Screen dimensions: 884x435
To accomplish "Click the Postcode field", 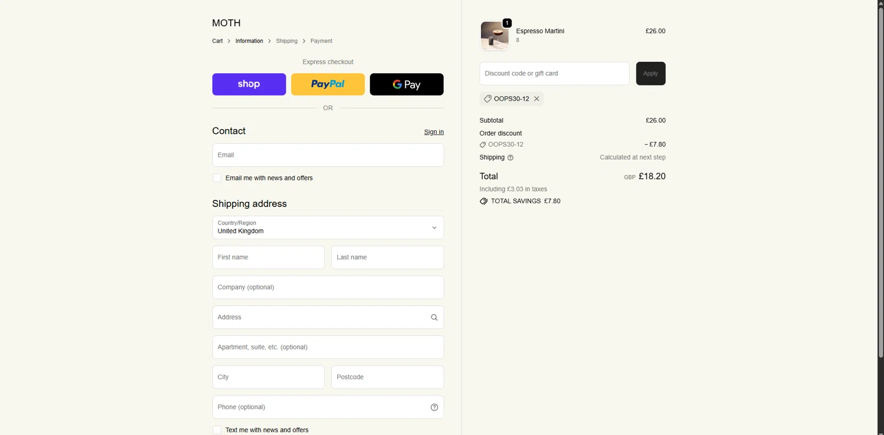I will click(387, 377).
